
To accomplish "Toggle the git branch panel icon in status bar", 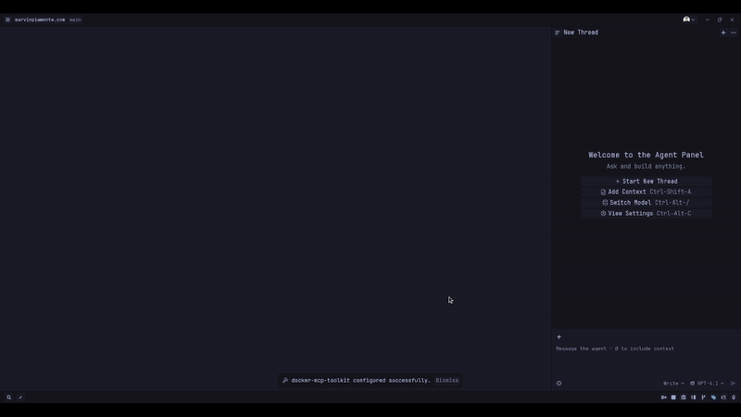I will click(x=703, y=398).
